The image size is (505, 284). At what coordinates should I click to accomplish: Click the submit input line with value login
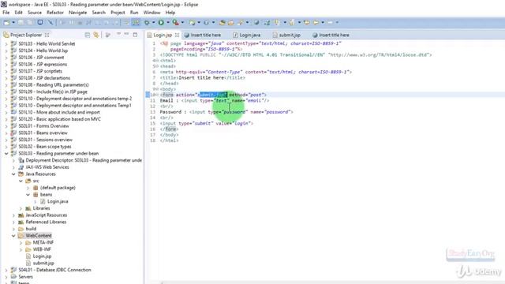coord(207,123)
